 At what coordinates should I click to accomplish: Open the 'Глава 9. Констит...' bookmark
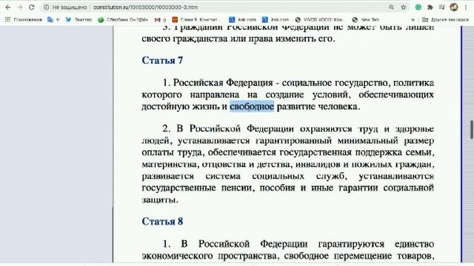[x=195, y=20]
